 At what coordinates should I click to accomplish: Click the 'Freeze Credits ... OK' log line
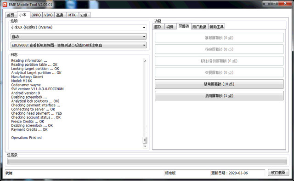pos(28,122)
